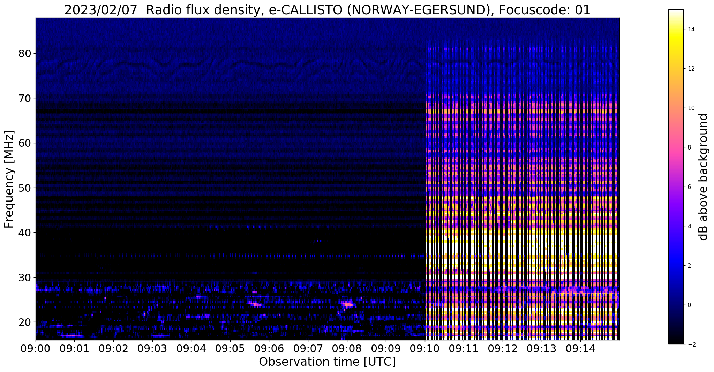Click the 09:09 time tick label
The height and width of the screenshot is (372, 714).
tap(386, 348)
